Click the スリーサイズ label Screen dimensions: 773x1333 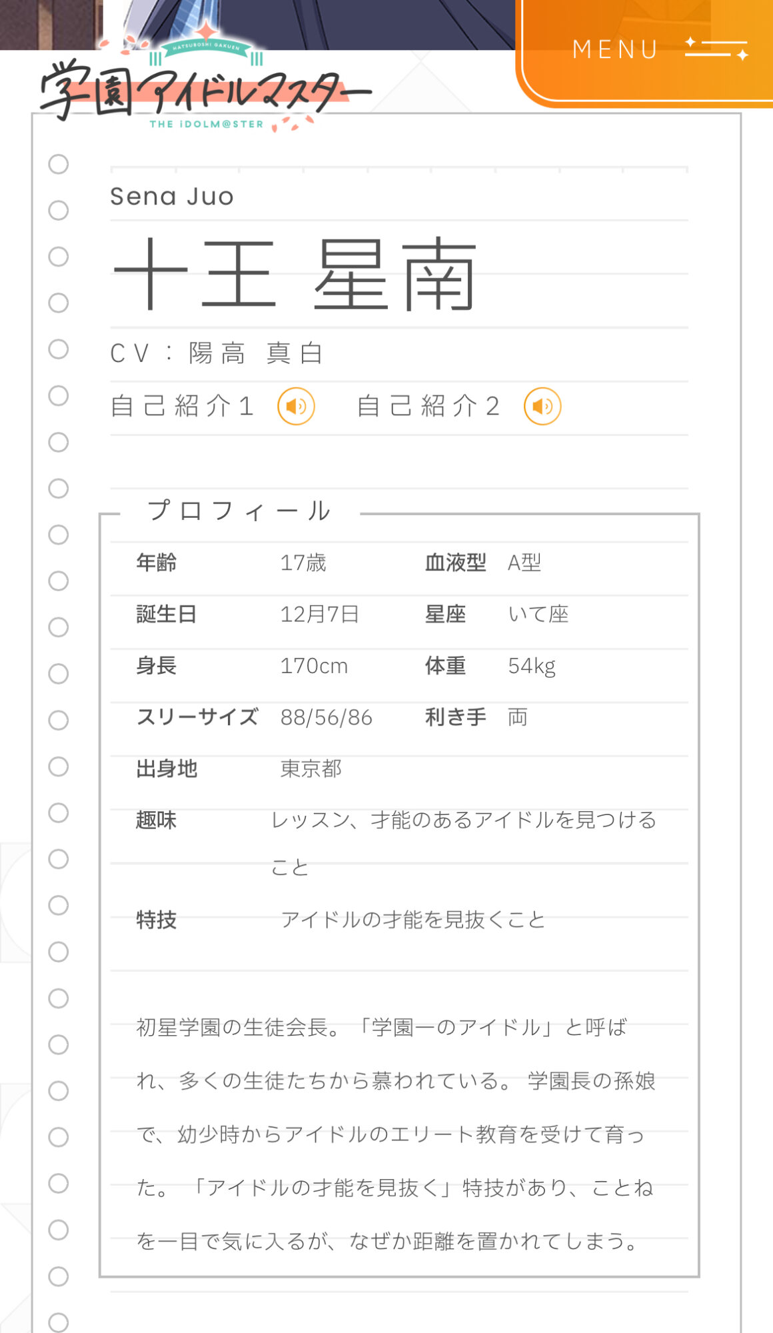[x=197, y=717]
